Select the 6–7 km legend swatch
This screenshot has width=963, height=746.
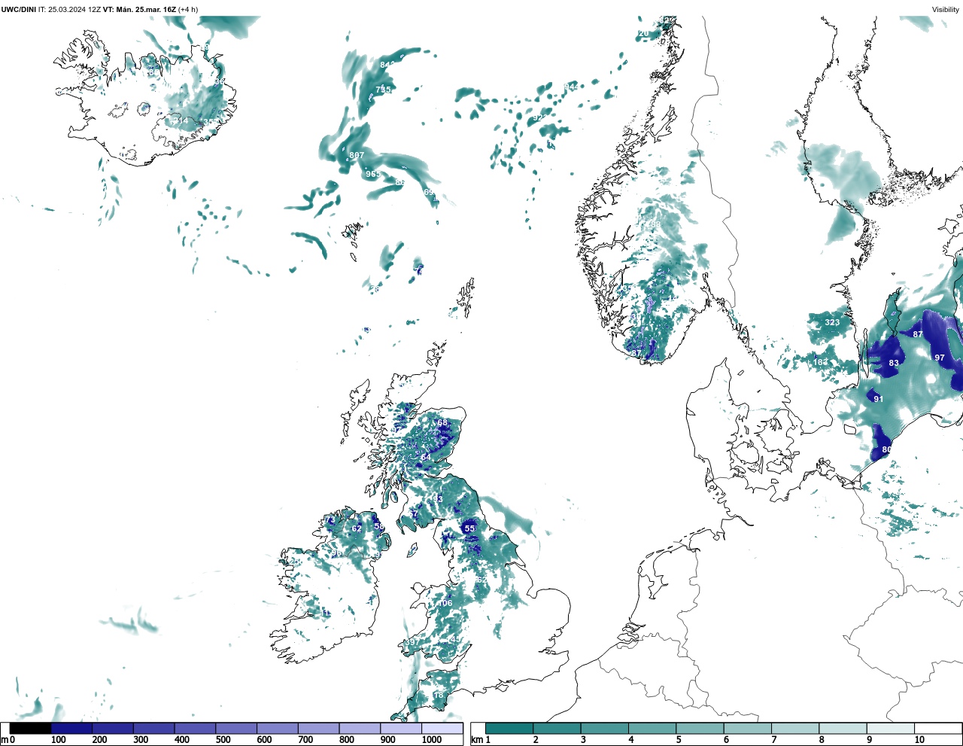(747, 728)
